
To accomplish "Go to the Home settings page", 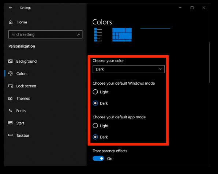I will click(22, 22).
